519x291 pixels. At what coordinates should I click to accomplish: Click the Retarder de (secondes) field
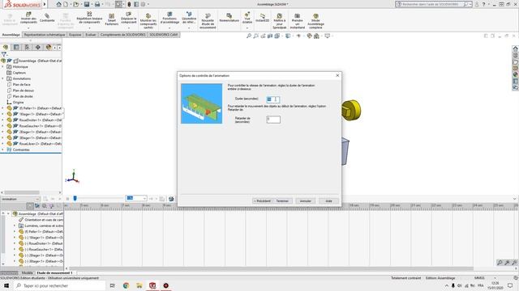pyautogui.click(x=273, y=119)
